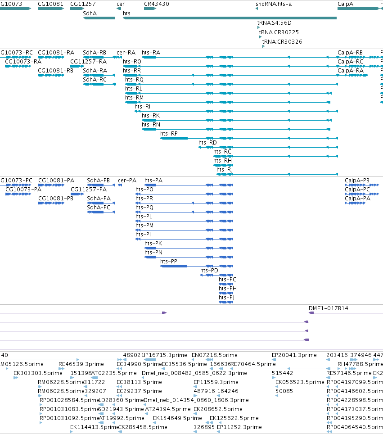383x434 pixels.
Task: Click the hts-PK protein label
Action: click(153, 243)
